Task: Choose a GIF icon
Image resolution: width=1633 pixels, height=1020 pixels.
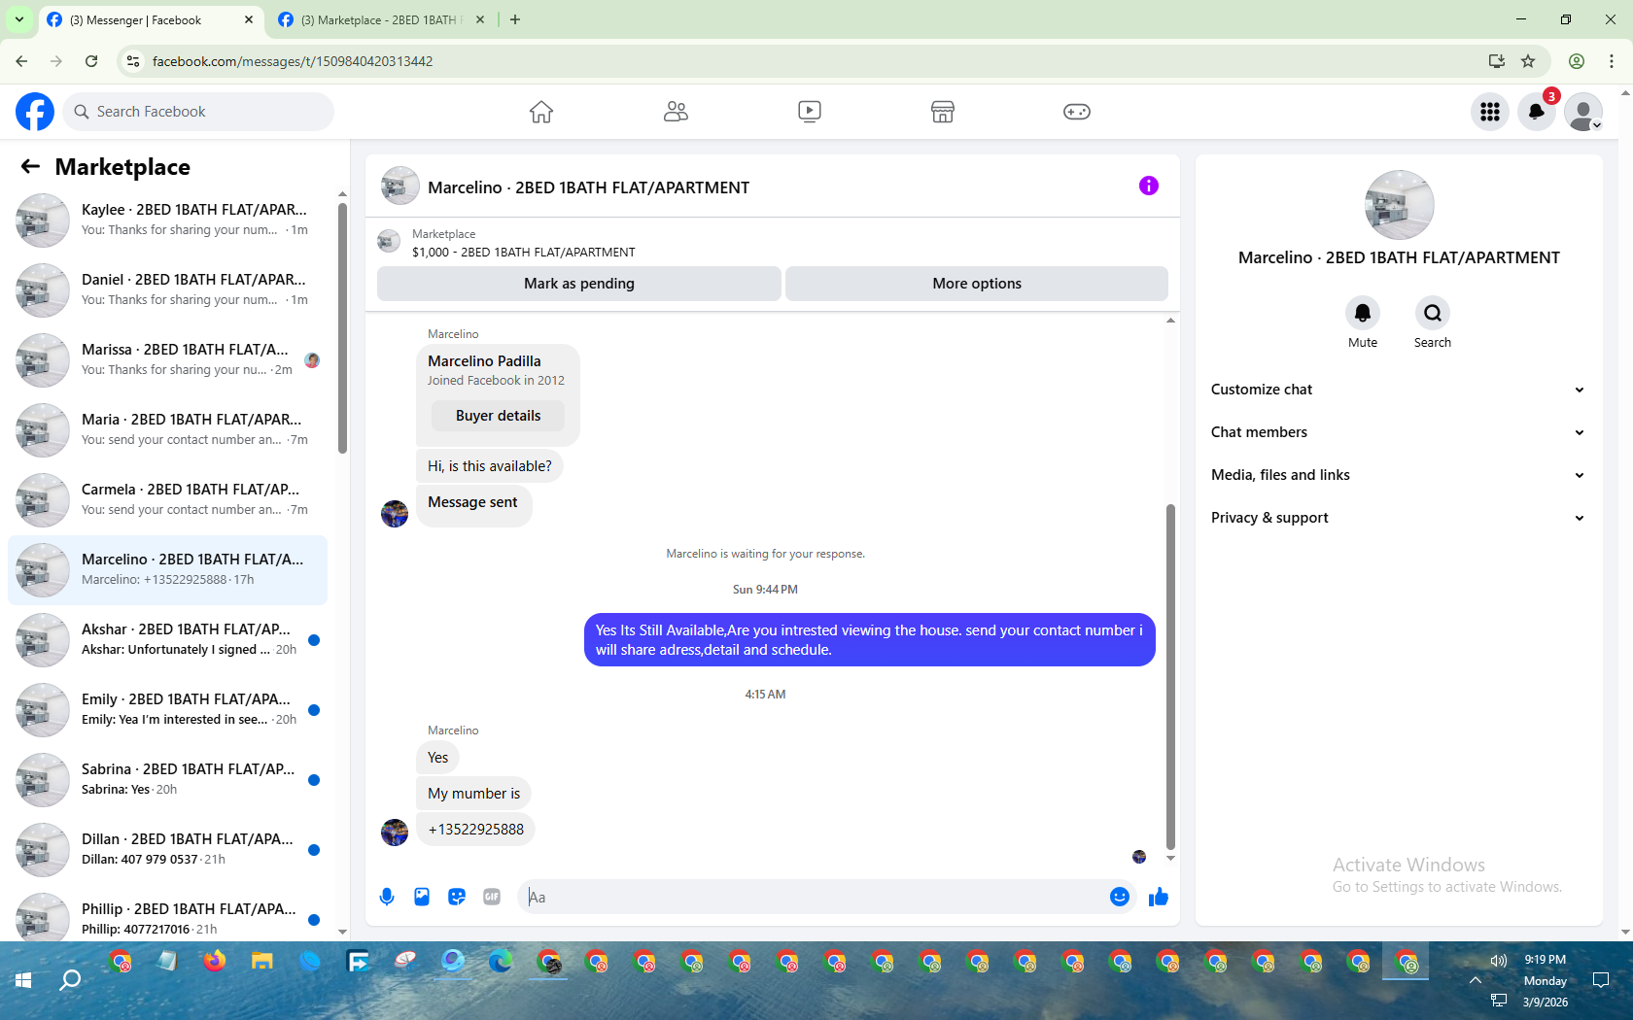Action: [x=492, y=897]
